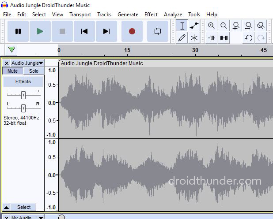Open the Generate menu
This screenshot has height=219, width=273.
pos(128,15)
